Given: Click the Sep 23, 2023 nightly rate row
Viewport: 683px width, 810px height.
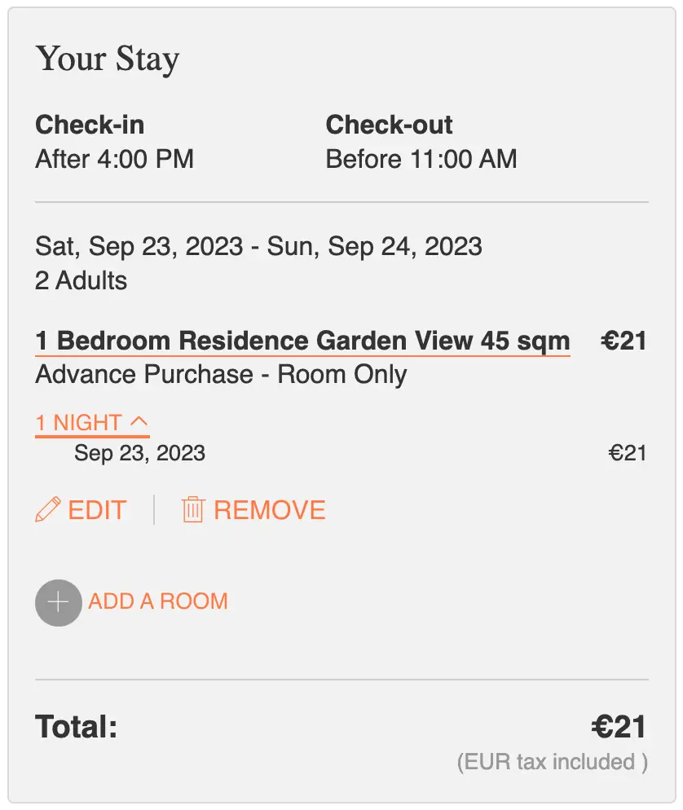Looking at the screenshot, I should (x=139, y=453).
